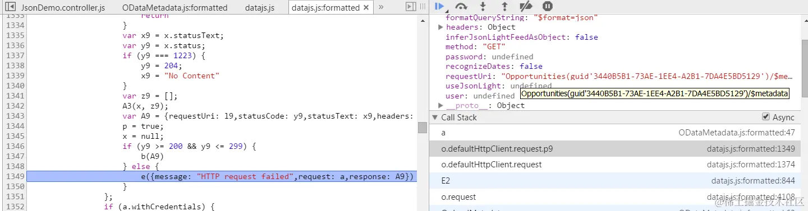Show more source tabs chevron

[381, 7]
